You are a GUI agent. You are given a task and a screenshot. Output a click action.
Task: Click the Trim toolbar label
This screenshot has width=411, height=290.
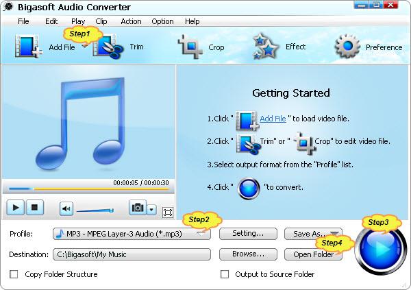(137, 47)
